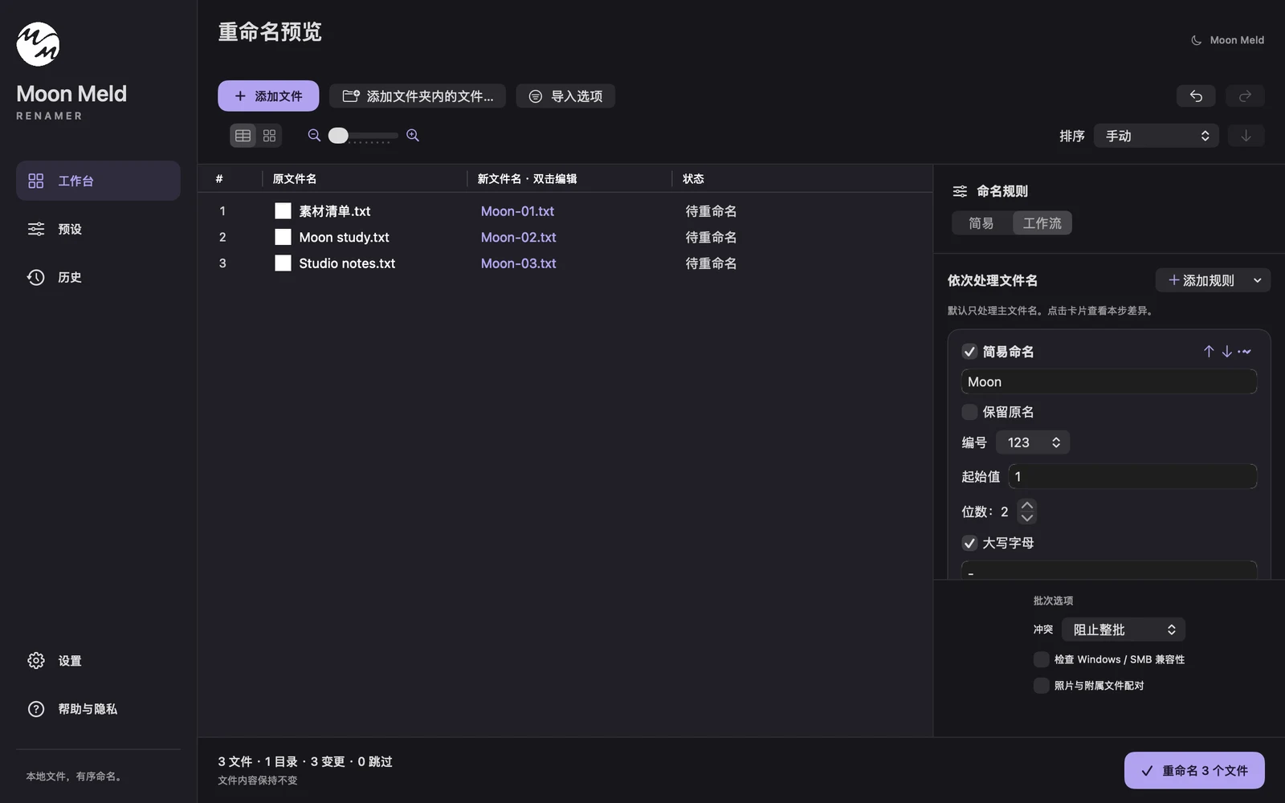Click the zoom out magnifier icon
The image size is (1285, 803).
(314, 136)
